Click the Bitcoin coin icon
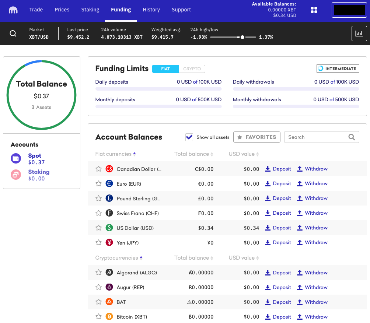The width and height of the screenshot is (370, 323). [109, 317]
